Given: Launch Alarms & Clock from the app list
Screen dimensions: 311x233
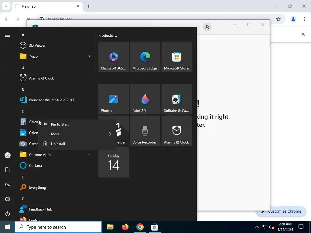Looking at the screenshot, I should 56,78.
